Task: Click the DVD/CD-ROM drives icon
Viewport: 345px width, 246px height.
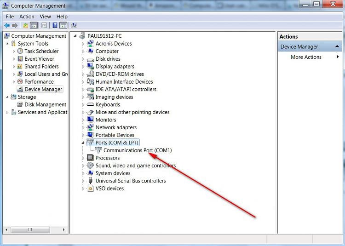Action: (x=90, y=74)
